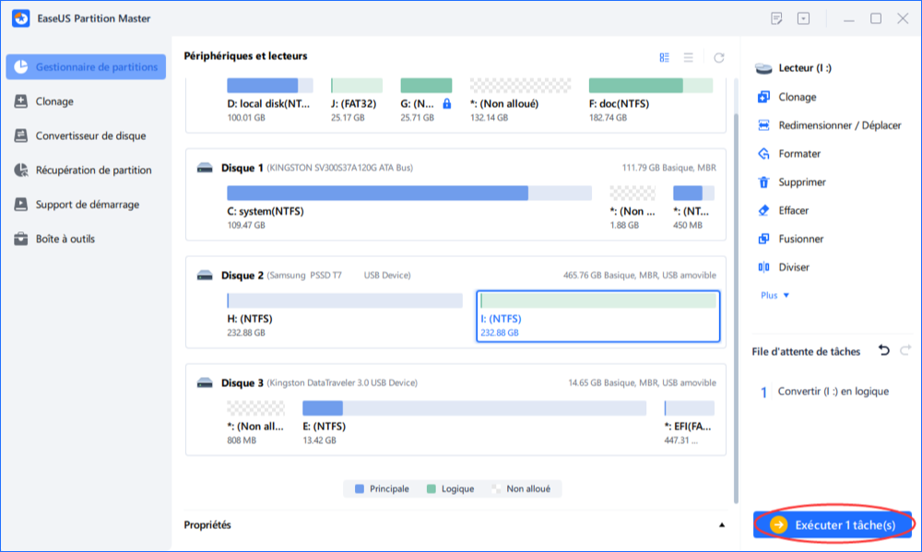922x552 pixels.
Task: Expand the Plus more options
Action: (774, 296)
